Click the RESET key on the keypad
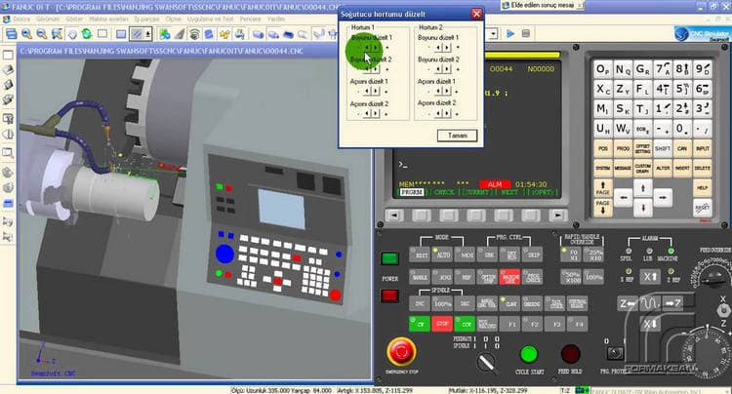 pos(702,208)
